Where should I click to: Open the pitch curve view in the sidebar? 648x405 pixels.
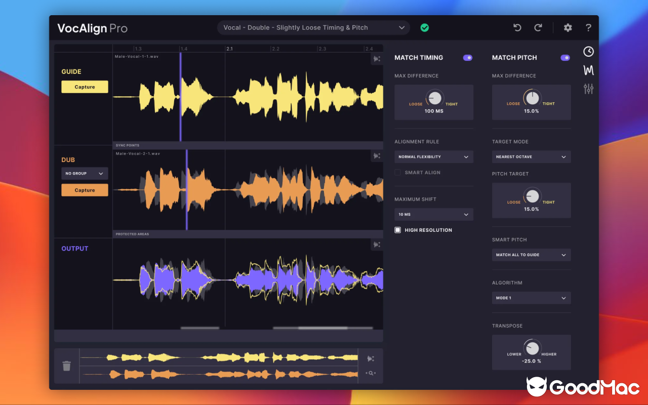click(588, 70)
